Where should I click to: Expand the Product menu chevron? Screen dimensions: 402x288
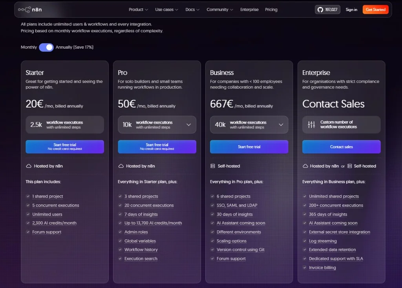click(146, 10)
